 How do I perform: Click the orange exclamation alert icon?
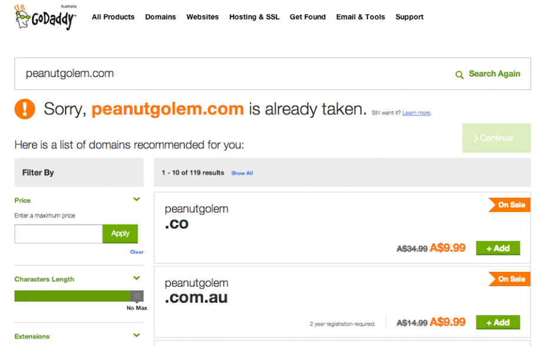[x=25, y=109]
